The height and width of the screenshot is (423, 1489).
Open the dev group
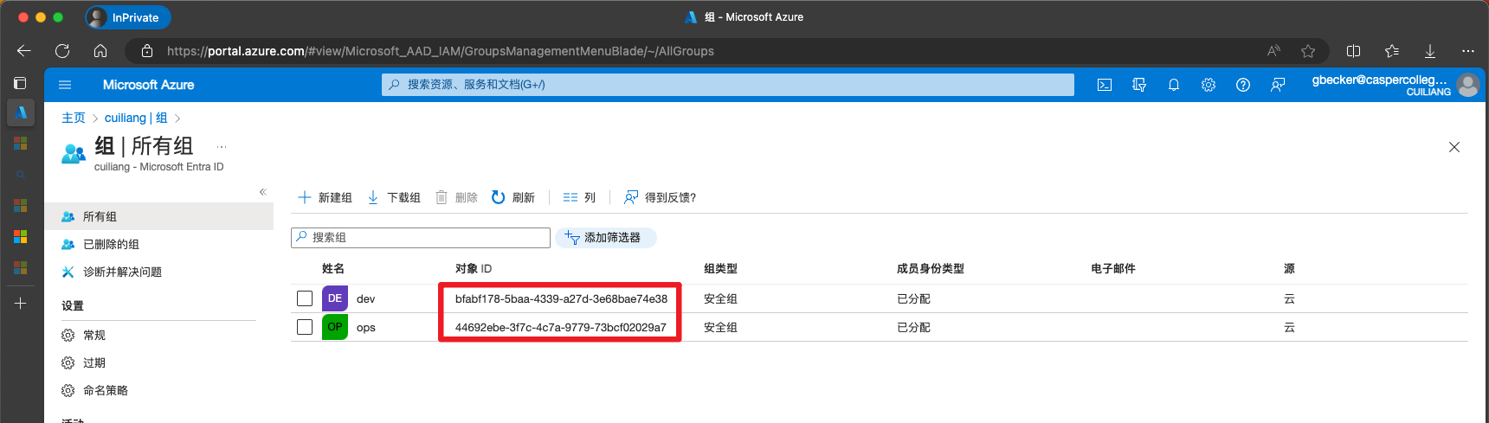coord(366,299)
